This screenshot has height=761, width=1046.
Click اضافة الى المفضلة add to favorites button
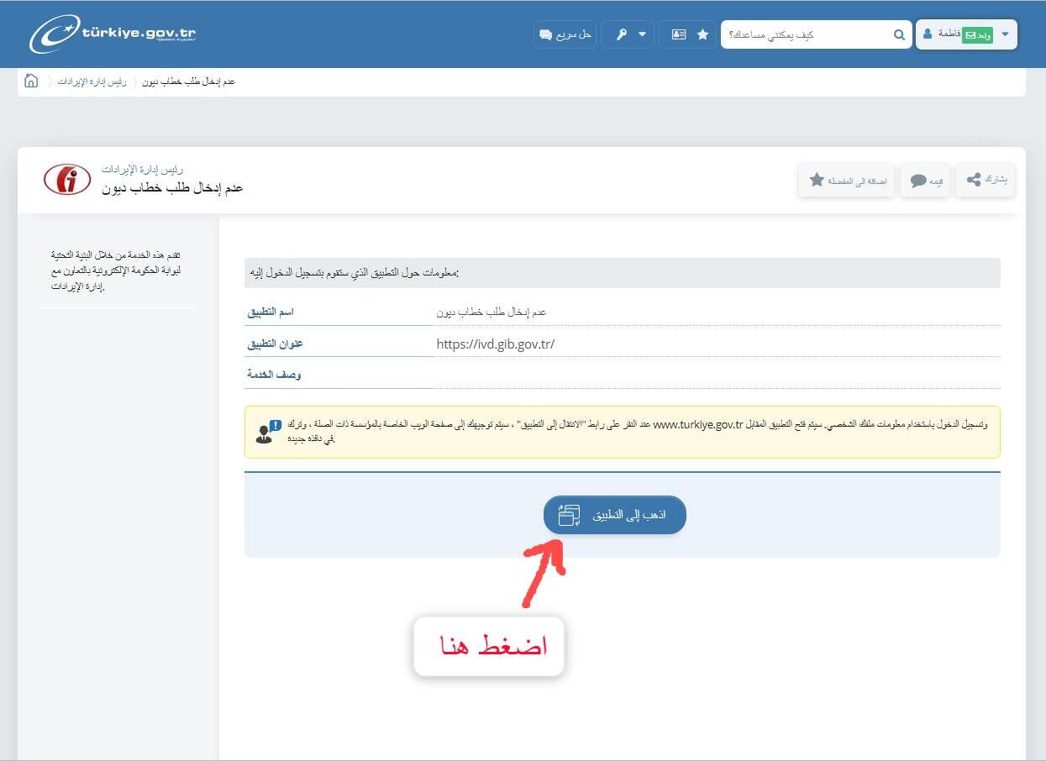point(845,181)
